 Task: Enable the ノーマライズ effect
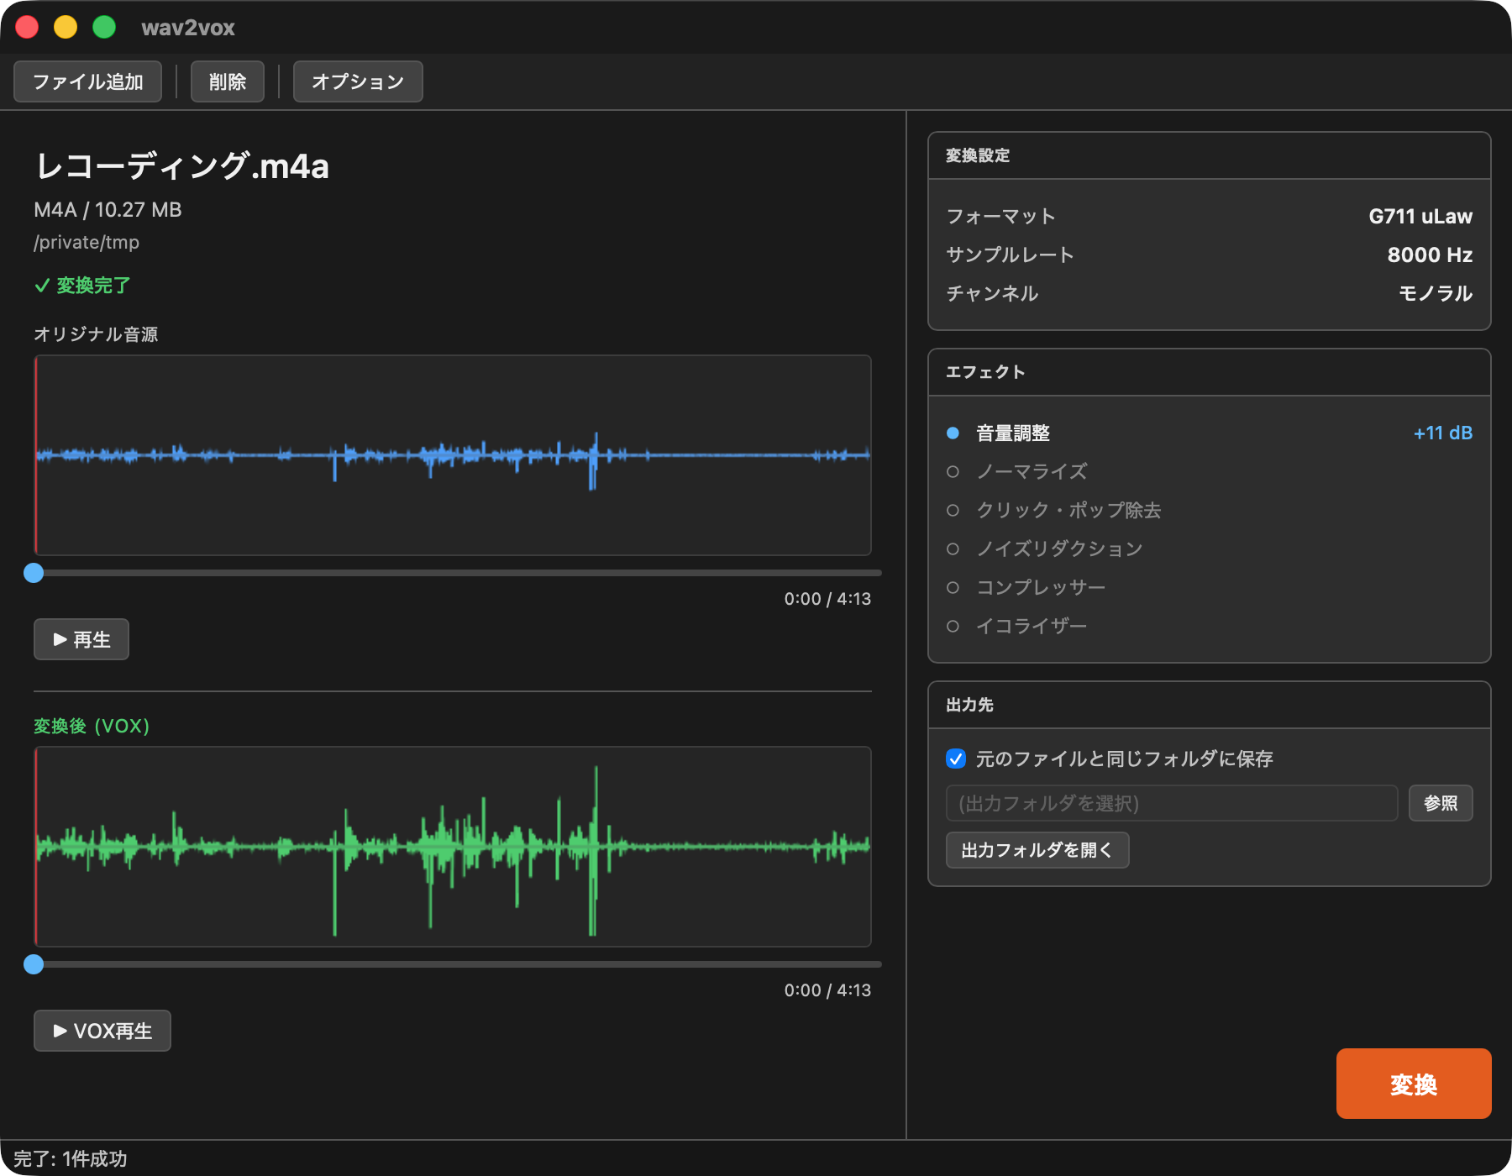(x=953, y=471)
